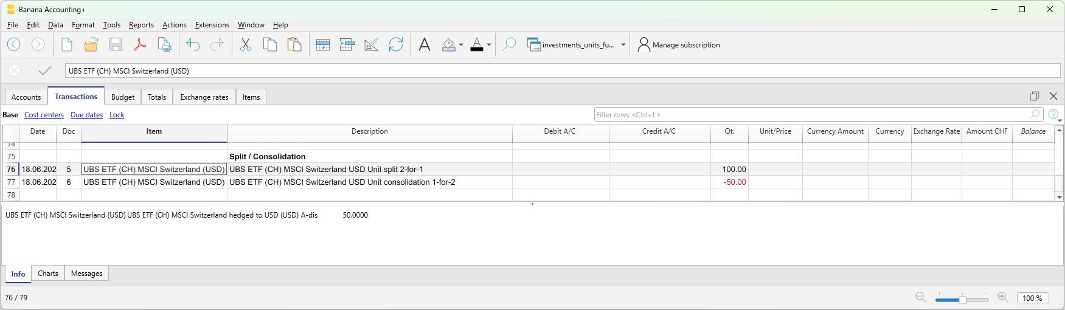
Task: Click the check accounting icon
Action: pos(372,44)
